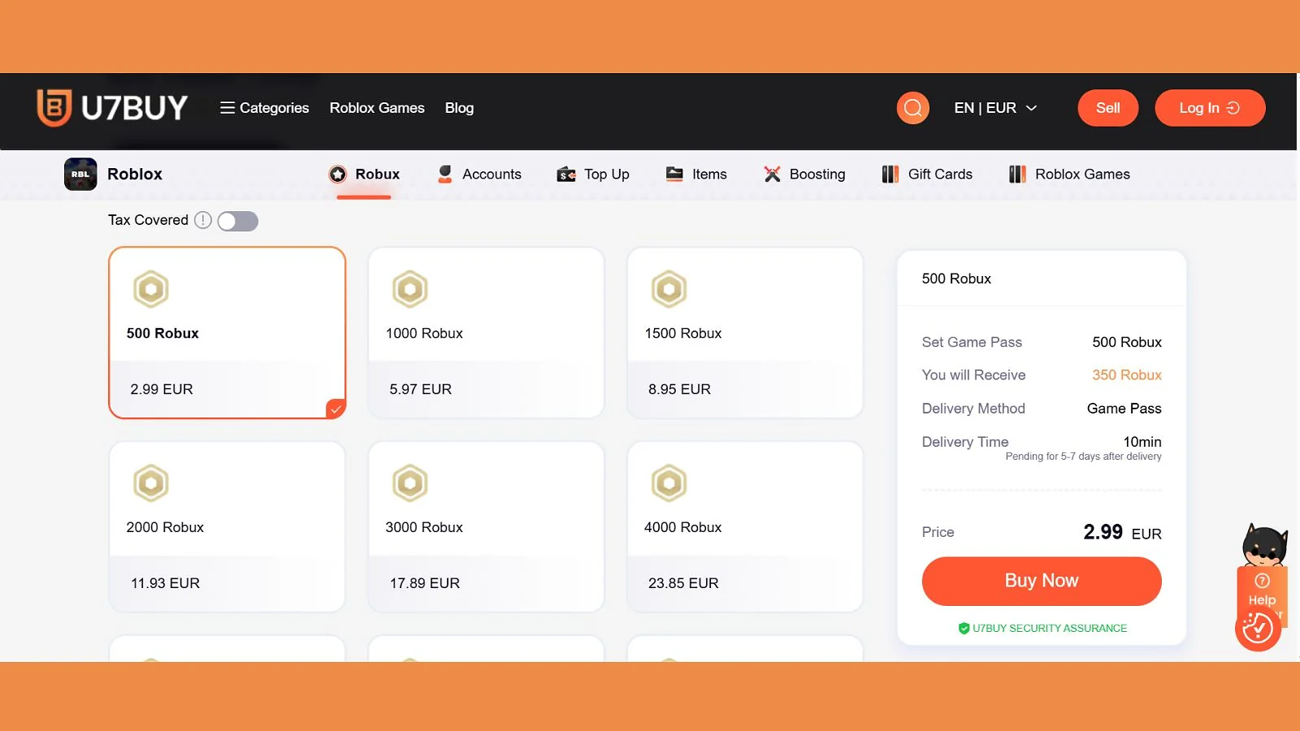Select the Robux tab

tap(364, 174)
